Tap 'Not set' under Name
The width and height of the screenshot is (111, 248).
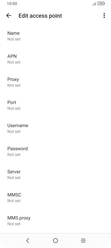(x=14, y=39)
